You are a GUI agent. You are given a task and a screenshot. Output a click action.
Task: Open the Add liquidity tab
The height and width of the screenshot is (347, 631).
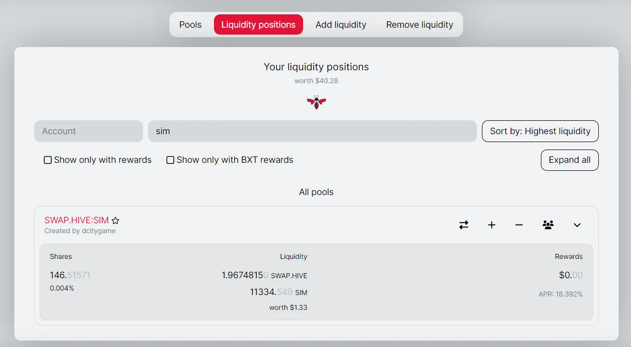coord(341,24)
